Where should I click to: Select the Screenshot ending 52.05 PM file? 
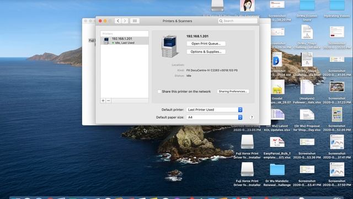pos(337,114)
